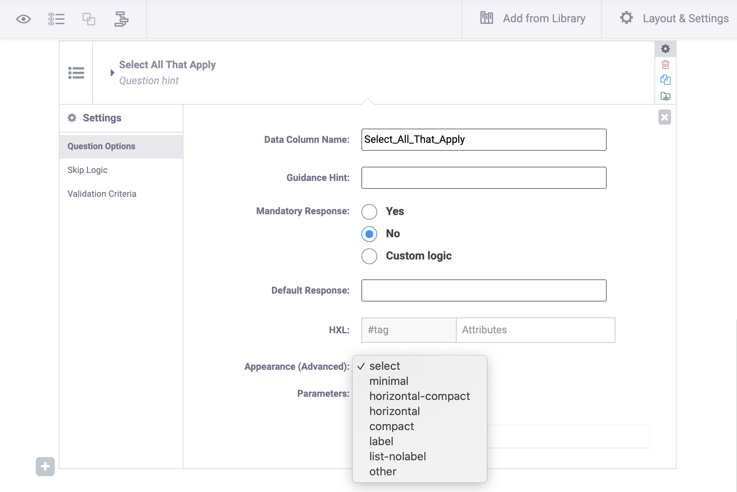Add question to library folder icon
The image size is (737, 492).
(666, 96)
